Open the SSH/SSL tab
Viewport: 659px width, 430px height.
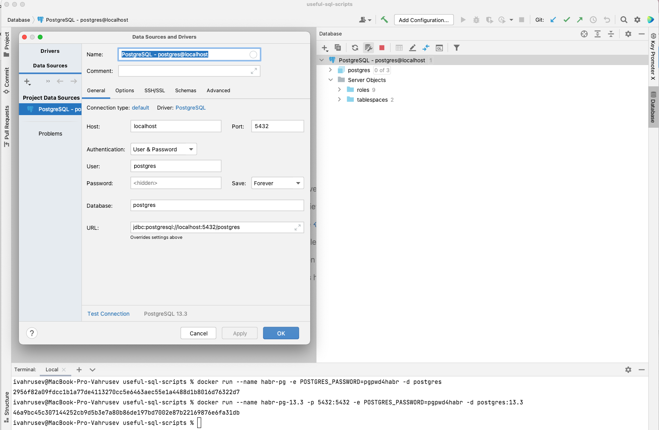click(x=155, y=91)
